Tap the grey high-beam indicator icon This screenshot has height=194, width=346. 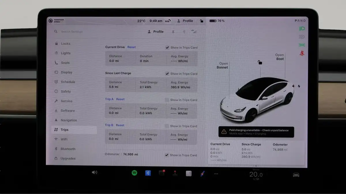coord(302,37)
